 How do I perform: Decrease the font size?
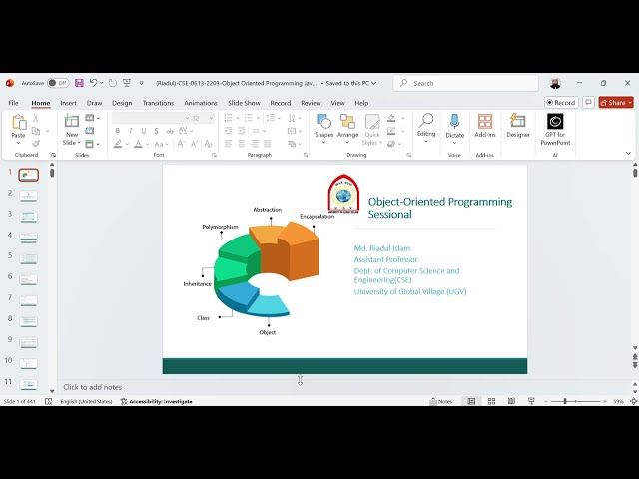194,144
